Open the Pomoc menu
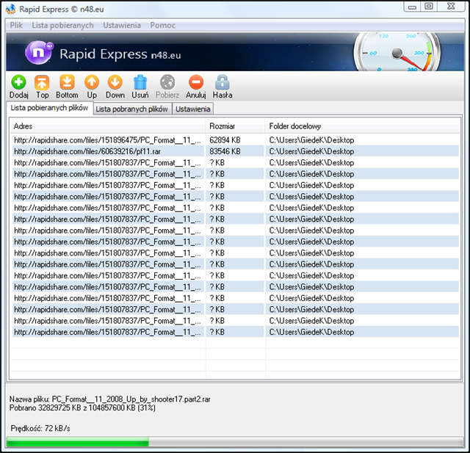Viewport: 470px width, 453px height. point(163,25)
